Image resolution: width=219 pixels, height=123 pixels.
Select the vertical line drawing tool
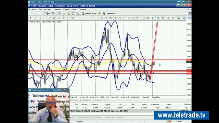pyautogui.click(x=41, y=18)
